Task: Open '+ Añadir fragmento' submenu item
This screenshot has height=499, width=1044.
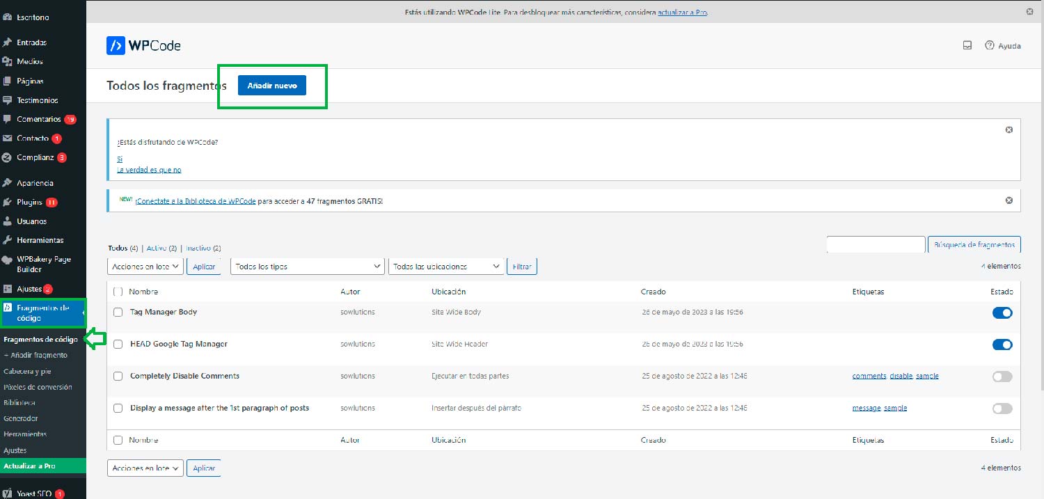Action: click(35, 355)
